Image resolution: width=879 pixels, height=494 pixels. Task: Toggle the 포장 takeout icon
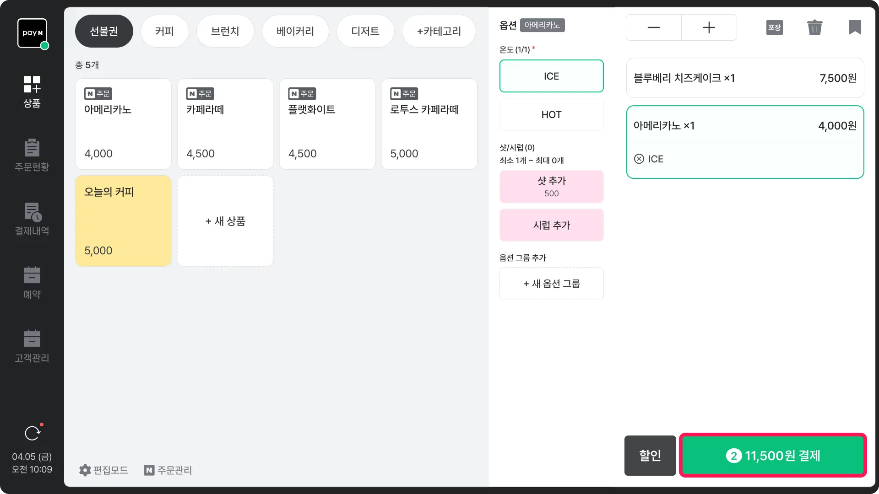coord(774,27)
